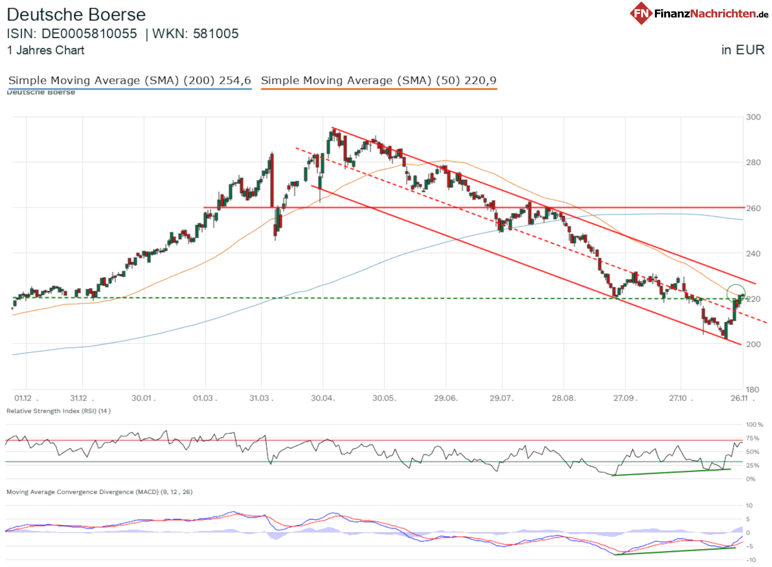The width and height of the screenshot is (772, 567).
Task: Click the FN diamond logo icon
Action: tap(641, 14)
